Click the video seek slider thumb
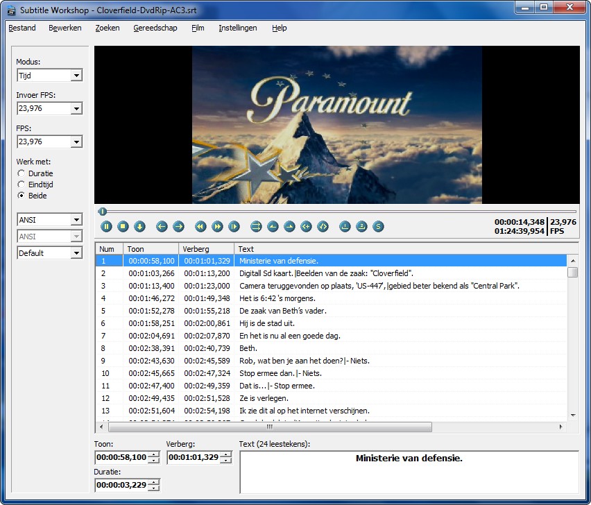This screenshot has width=591, height=505. click(103, 212)
